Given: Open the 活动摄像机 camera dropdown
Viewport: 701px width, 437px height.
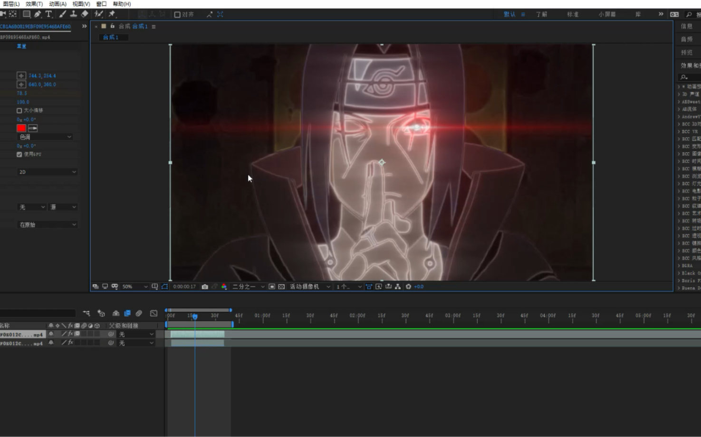Looking at the screenshot, I should [310, 287].
